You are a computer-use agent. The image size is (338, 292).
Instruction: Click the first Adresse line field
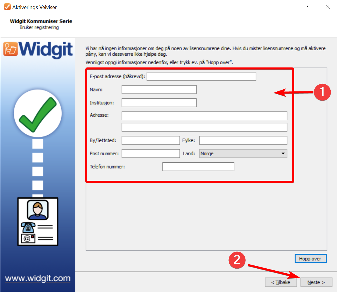(204, 116)
